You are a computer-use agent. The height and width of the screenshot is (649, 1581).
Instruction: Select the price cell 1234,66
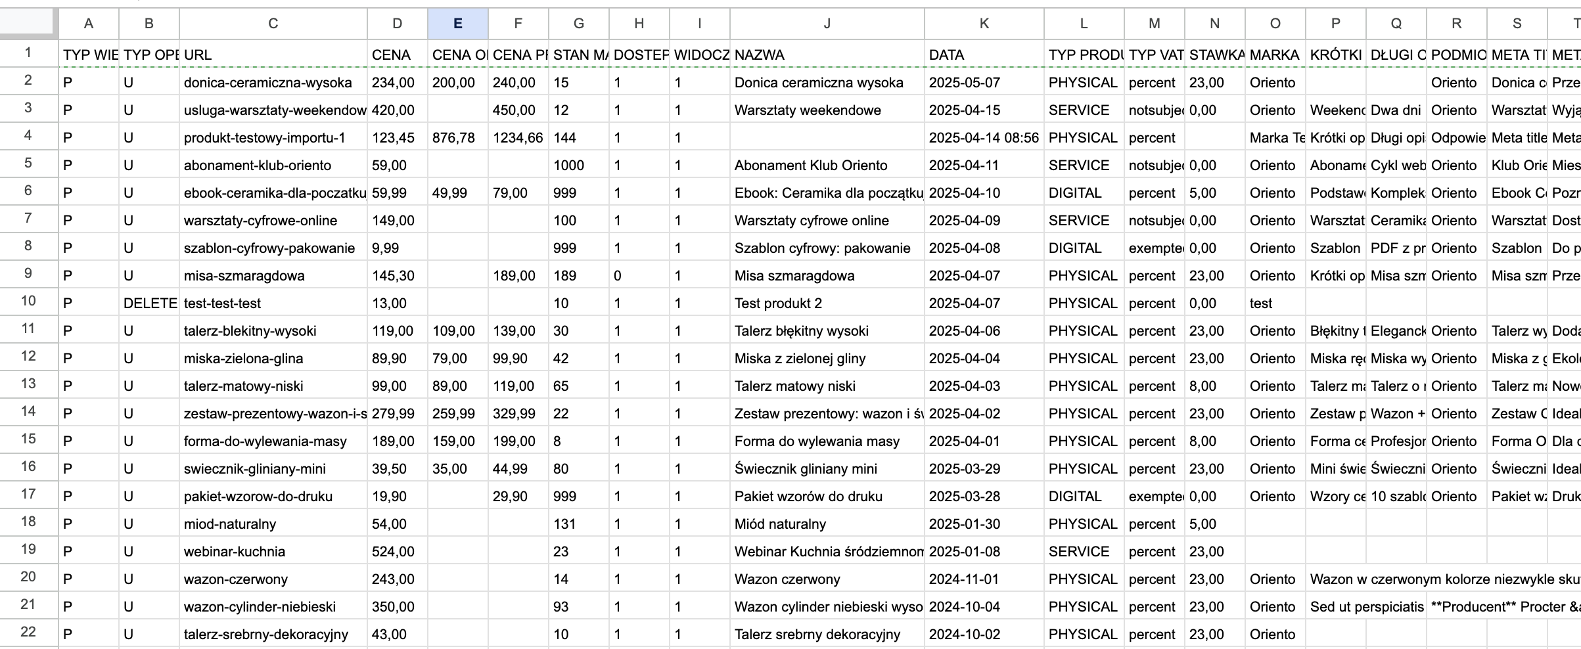click(x=518, y=138)
